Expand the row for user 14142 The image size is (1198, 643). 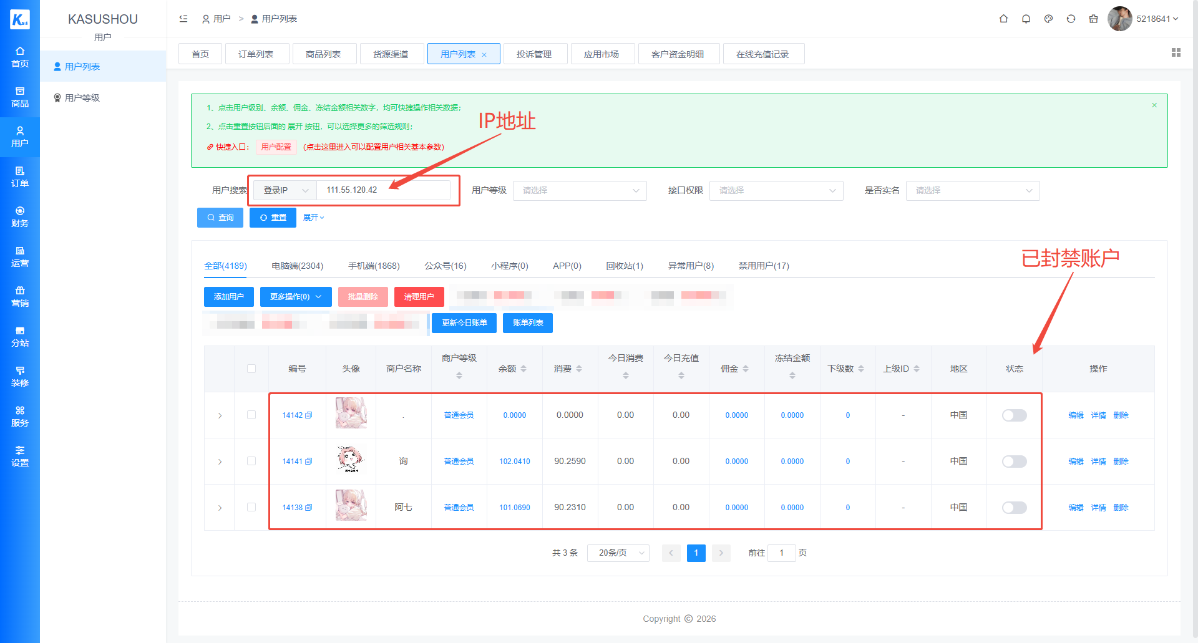point(220,415)
